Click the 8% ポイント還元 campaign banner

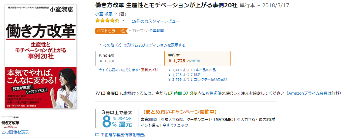[117, 119]
